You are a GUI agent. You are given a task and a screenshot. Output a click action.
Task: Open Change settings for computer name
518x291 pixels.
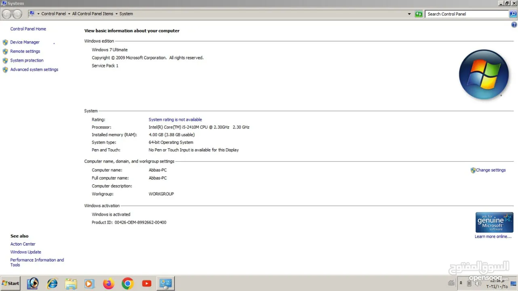pyautogui.click(x=491, y=170)
